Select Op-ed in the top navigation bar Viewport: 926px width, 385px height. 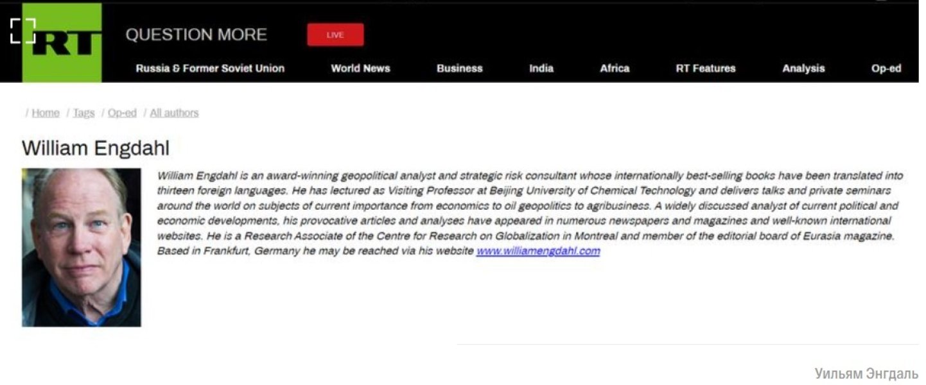coord(886,69)
